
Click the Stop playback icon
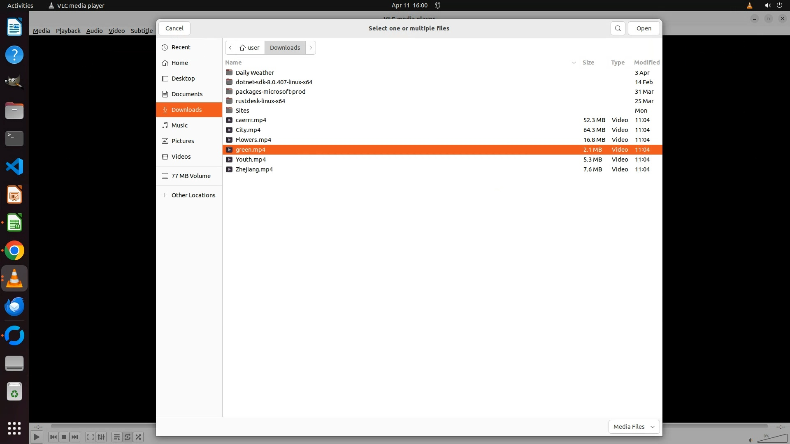pyautogui.click(x=64, y=437)
